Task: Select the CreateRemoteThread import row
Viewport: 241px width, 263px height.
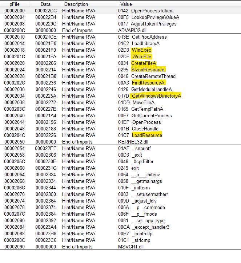Action: [x=153, y=76]
